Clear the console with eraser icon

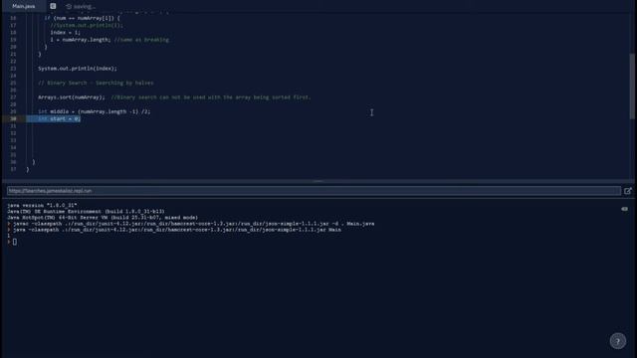[624, 209]
